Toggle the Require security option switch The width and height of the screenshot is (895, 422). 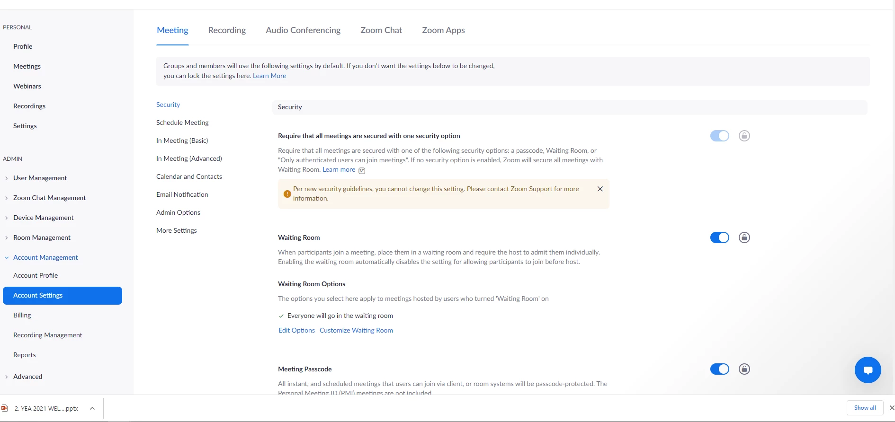[719, 136]
